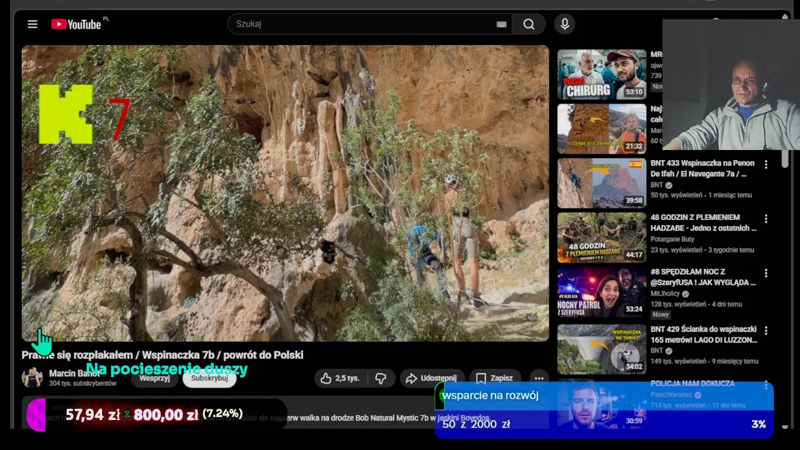Open options menu for BNT 433 video
The image size is (800, 450).
(766, 165)
